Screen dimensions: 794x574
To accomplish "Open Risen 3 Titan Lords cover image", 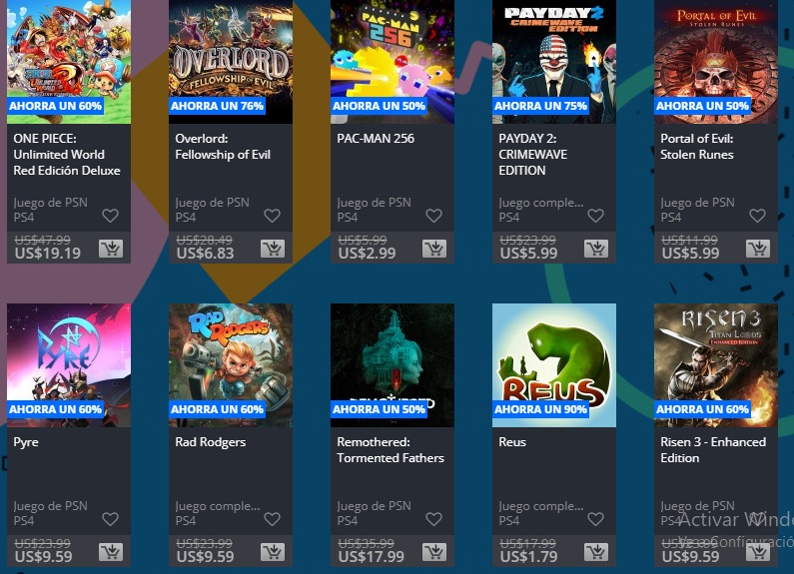I will pos(716,365).
